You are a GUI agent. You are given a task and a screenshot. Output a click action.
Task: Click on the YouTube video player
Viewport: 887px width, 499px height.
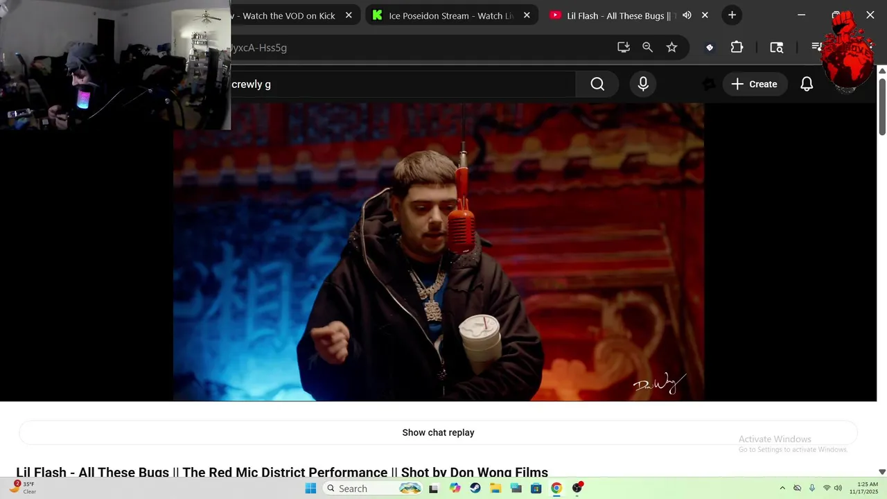[439, 252]
